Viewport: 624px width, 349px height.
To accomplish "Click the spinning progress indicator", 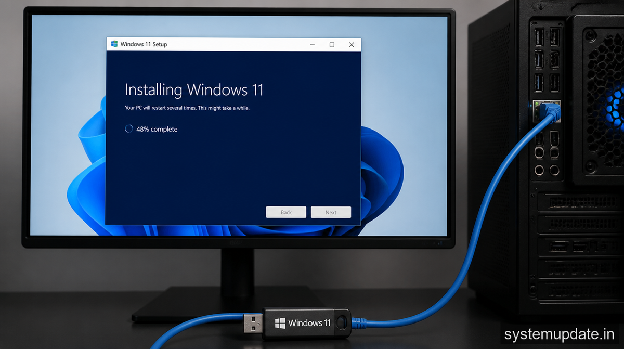I will coord(129,129).
